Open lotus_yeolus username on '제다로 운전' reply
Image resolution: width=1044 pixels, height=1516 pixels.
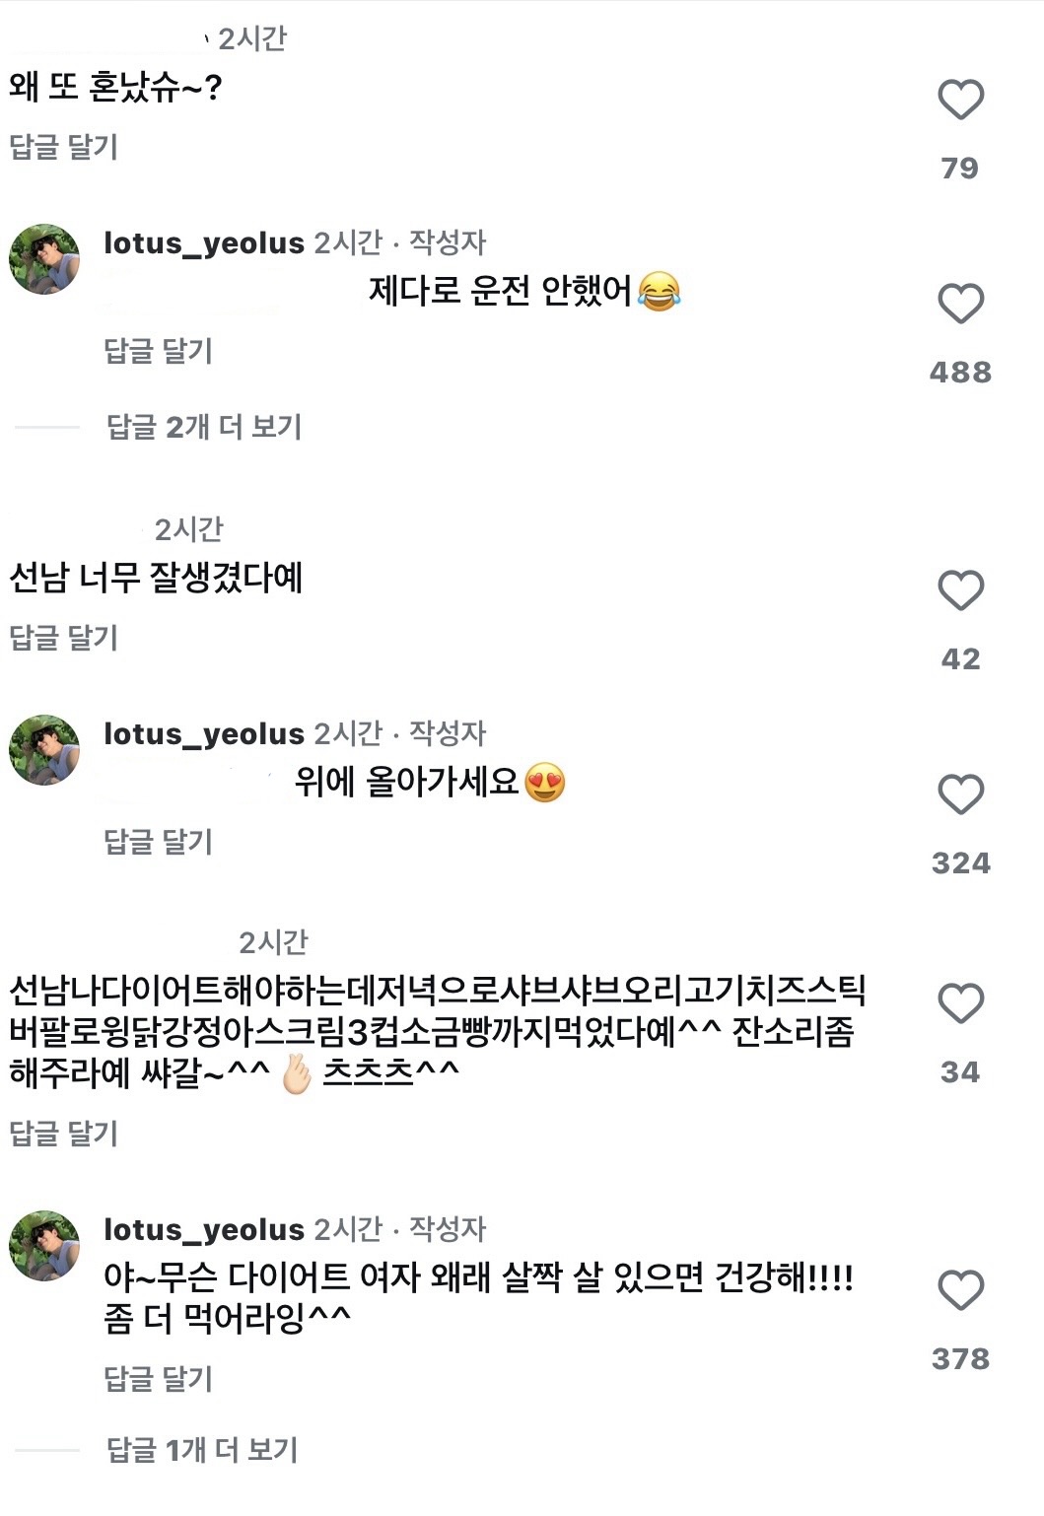204,242
